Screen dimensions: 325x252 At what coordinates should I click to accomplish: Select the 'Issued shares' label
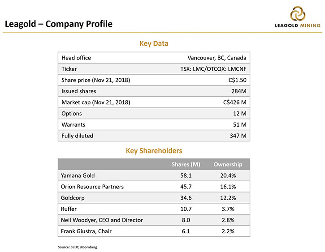tap(79, 91)
